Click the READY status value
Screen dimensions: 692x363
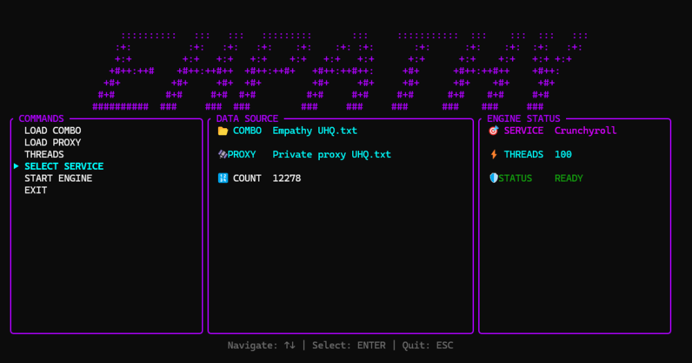(x=569, y=179)
